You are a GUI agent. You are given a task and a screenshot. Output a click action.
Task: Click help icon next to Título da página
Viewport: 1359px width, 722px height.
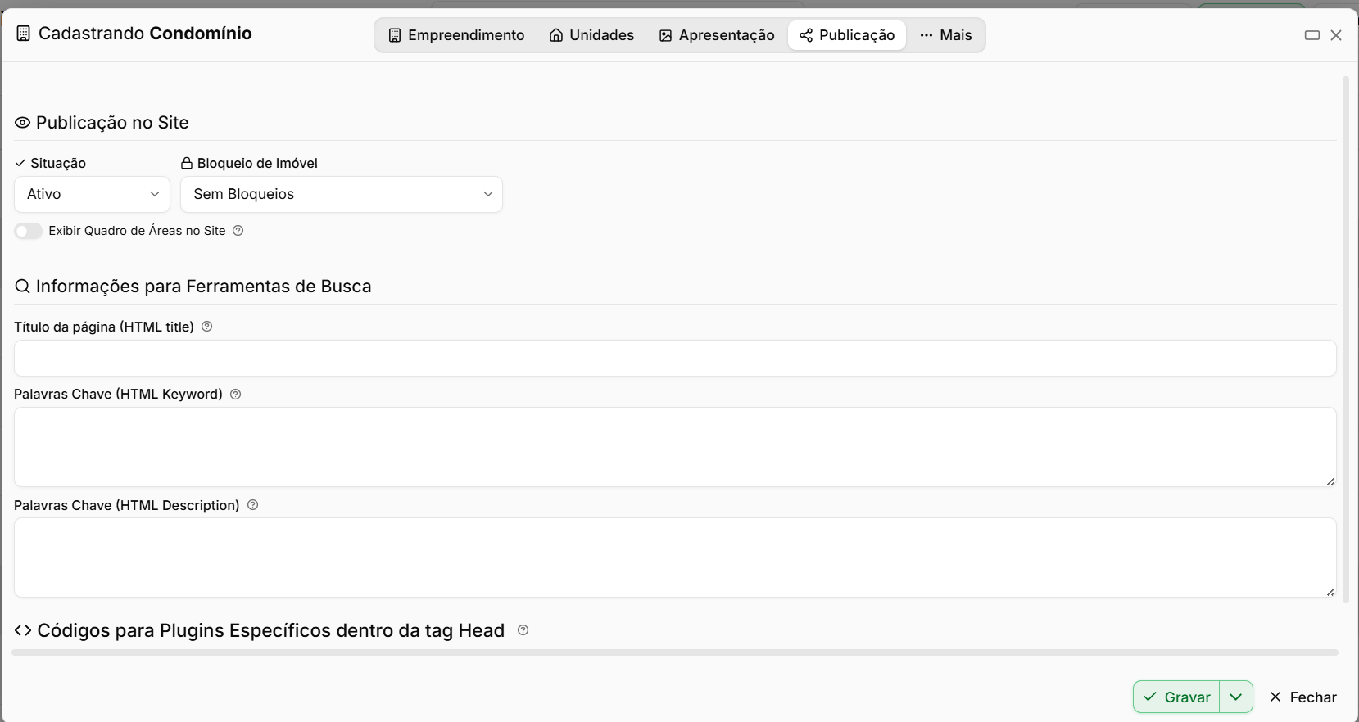coord(207,327)
